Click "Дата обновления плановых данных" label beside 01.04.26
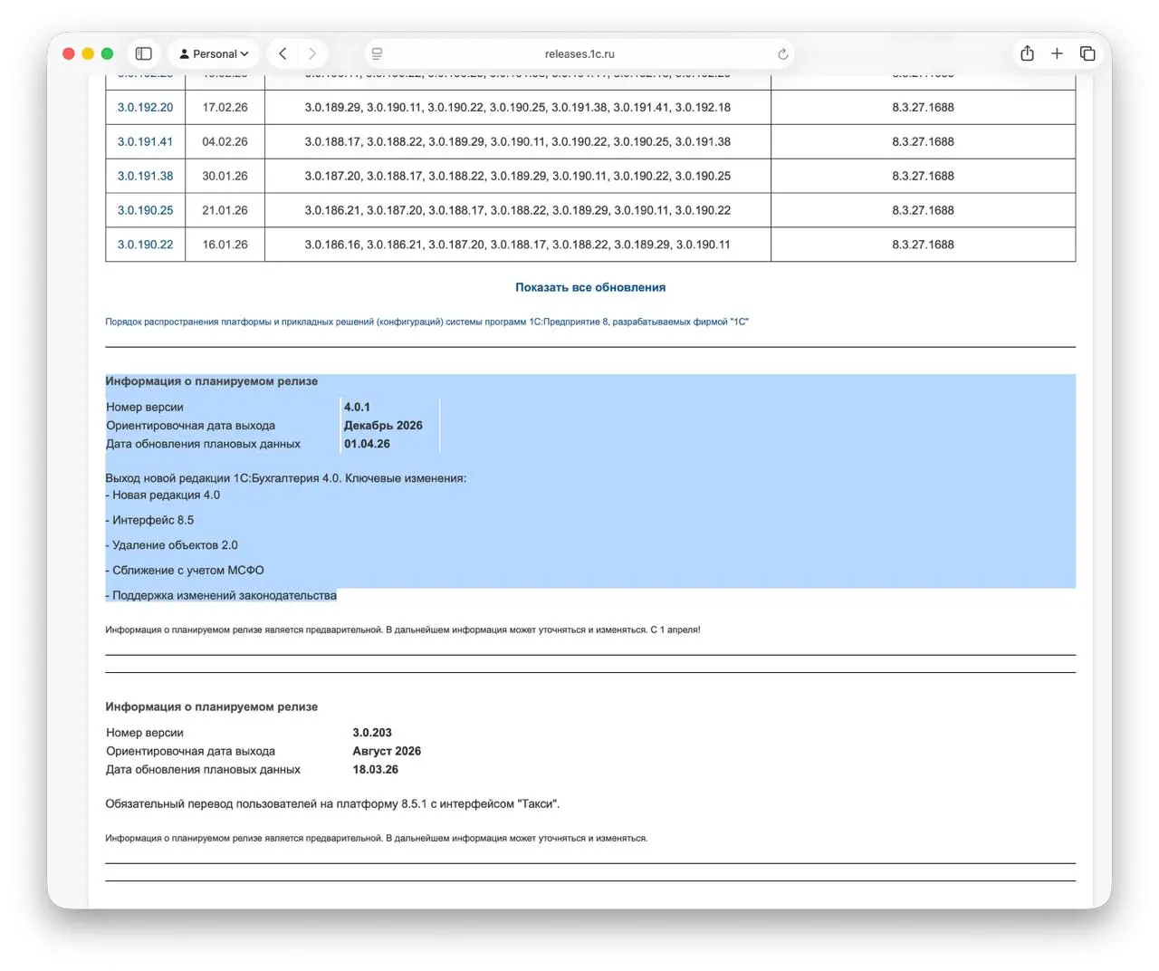This screenshot has width=1159, height=971. (203, 444)
